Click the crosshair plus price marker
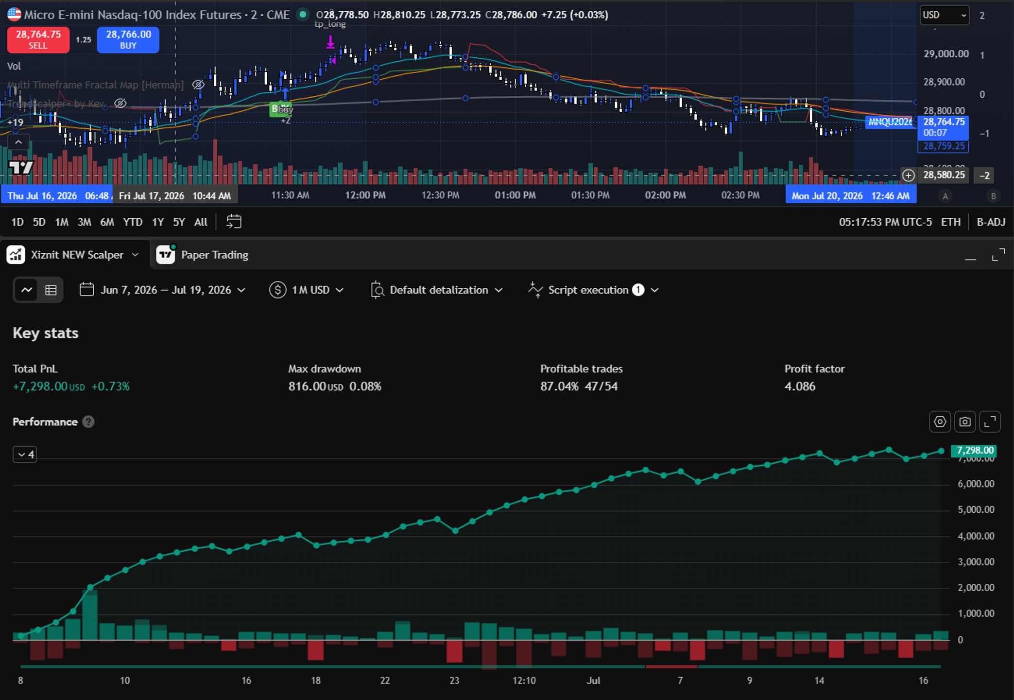The width and height of the screenshot is (1014, 700). (908, 175)
